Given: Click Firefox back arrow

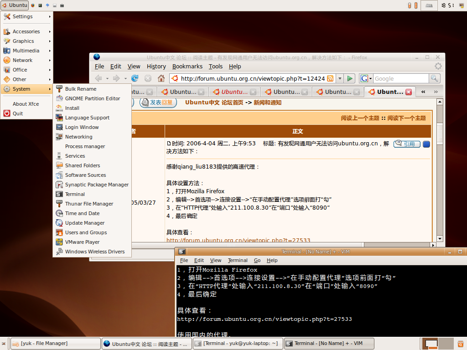Looking at the screenshot, I should point(99,78).
